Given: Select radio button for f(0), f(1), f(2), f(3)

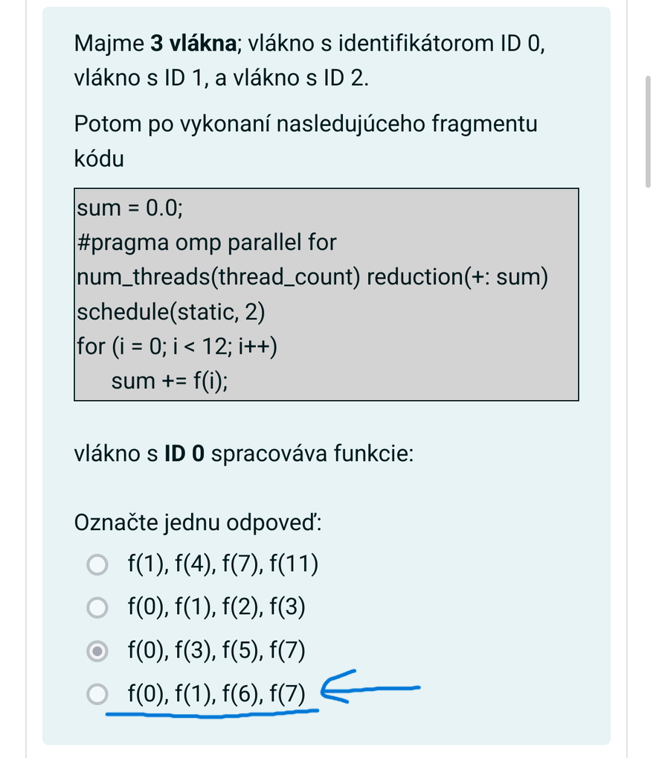Looking at the screenshot, I should [97, 607].
